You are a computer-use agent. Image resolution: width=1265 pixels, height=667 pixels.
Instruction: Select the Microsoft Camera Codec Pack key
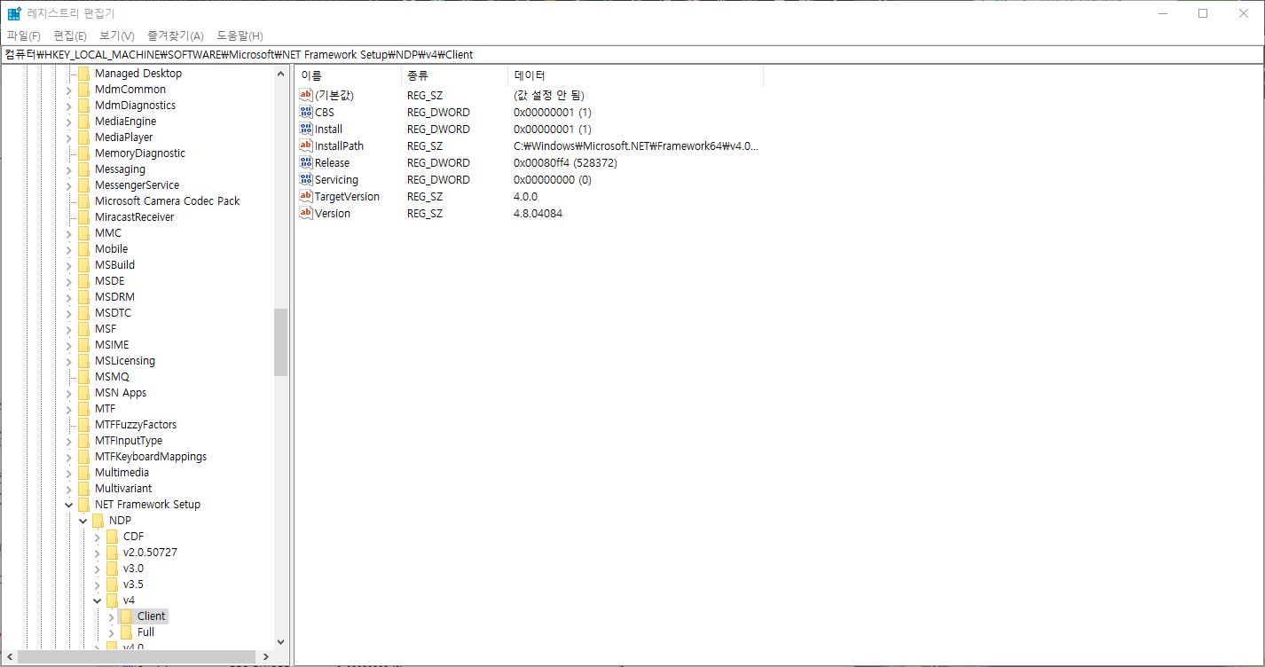(167, 200)
